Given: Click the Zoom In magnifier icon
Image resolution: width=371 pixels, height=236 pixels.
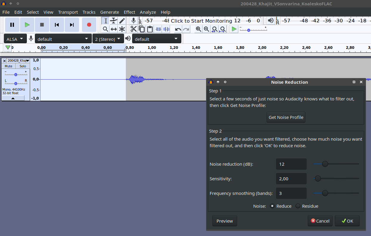Looking at the screenshot, I should (x=198, y=29).
